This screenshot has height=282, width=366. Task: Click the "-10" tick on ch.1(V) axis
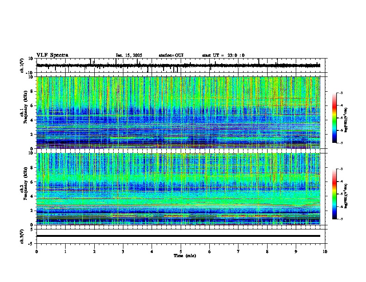click(30, 73)
